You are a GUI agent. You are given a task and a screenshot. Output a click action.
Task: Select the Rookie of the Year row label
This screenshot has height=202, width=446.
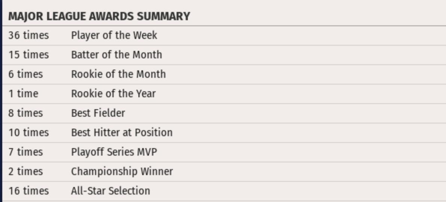pos(113,94)
